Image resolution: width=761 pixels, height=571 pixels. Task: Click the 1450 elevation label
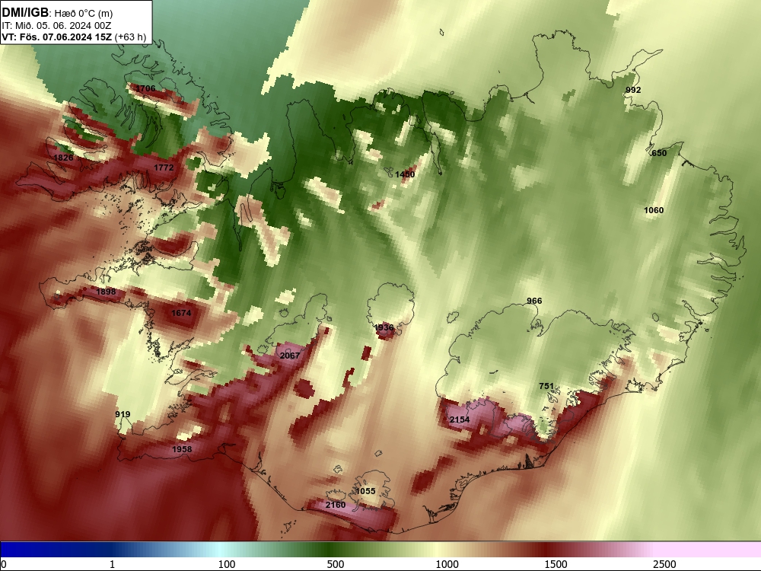405,175
